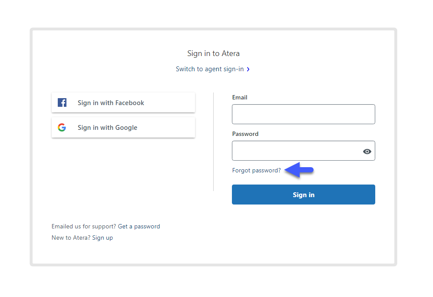Show password using the eye icon
Screen dimensions: 433x297
point(367,151)
